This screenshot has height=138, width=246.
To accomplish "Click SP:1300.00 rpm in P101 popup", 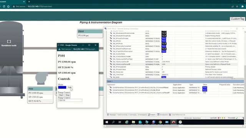I will tap(66, 73).
